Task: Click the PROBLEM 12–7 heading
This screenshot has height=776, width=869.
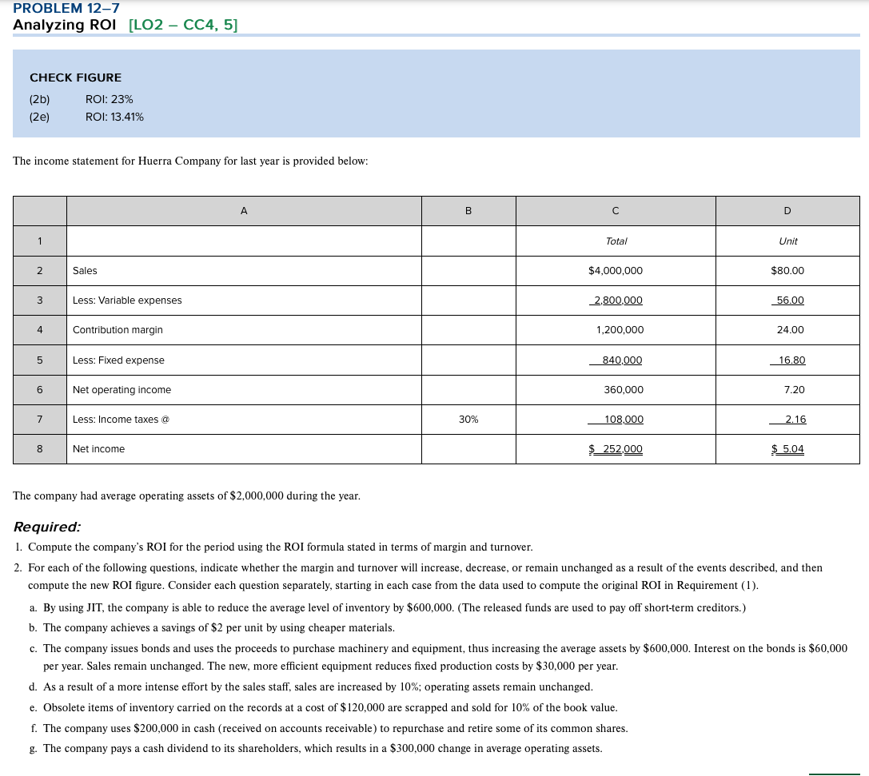Action: click(x=66, y=9)
